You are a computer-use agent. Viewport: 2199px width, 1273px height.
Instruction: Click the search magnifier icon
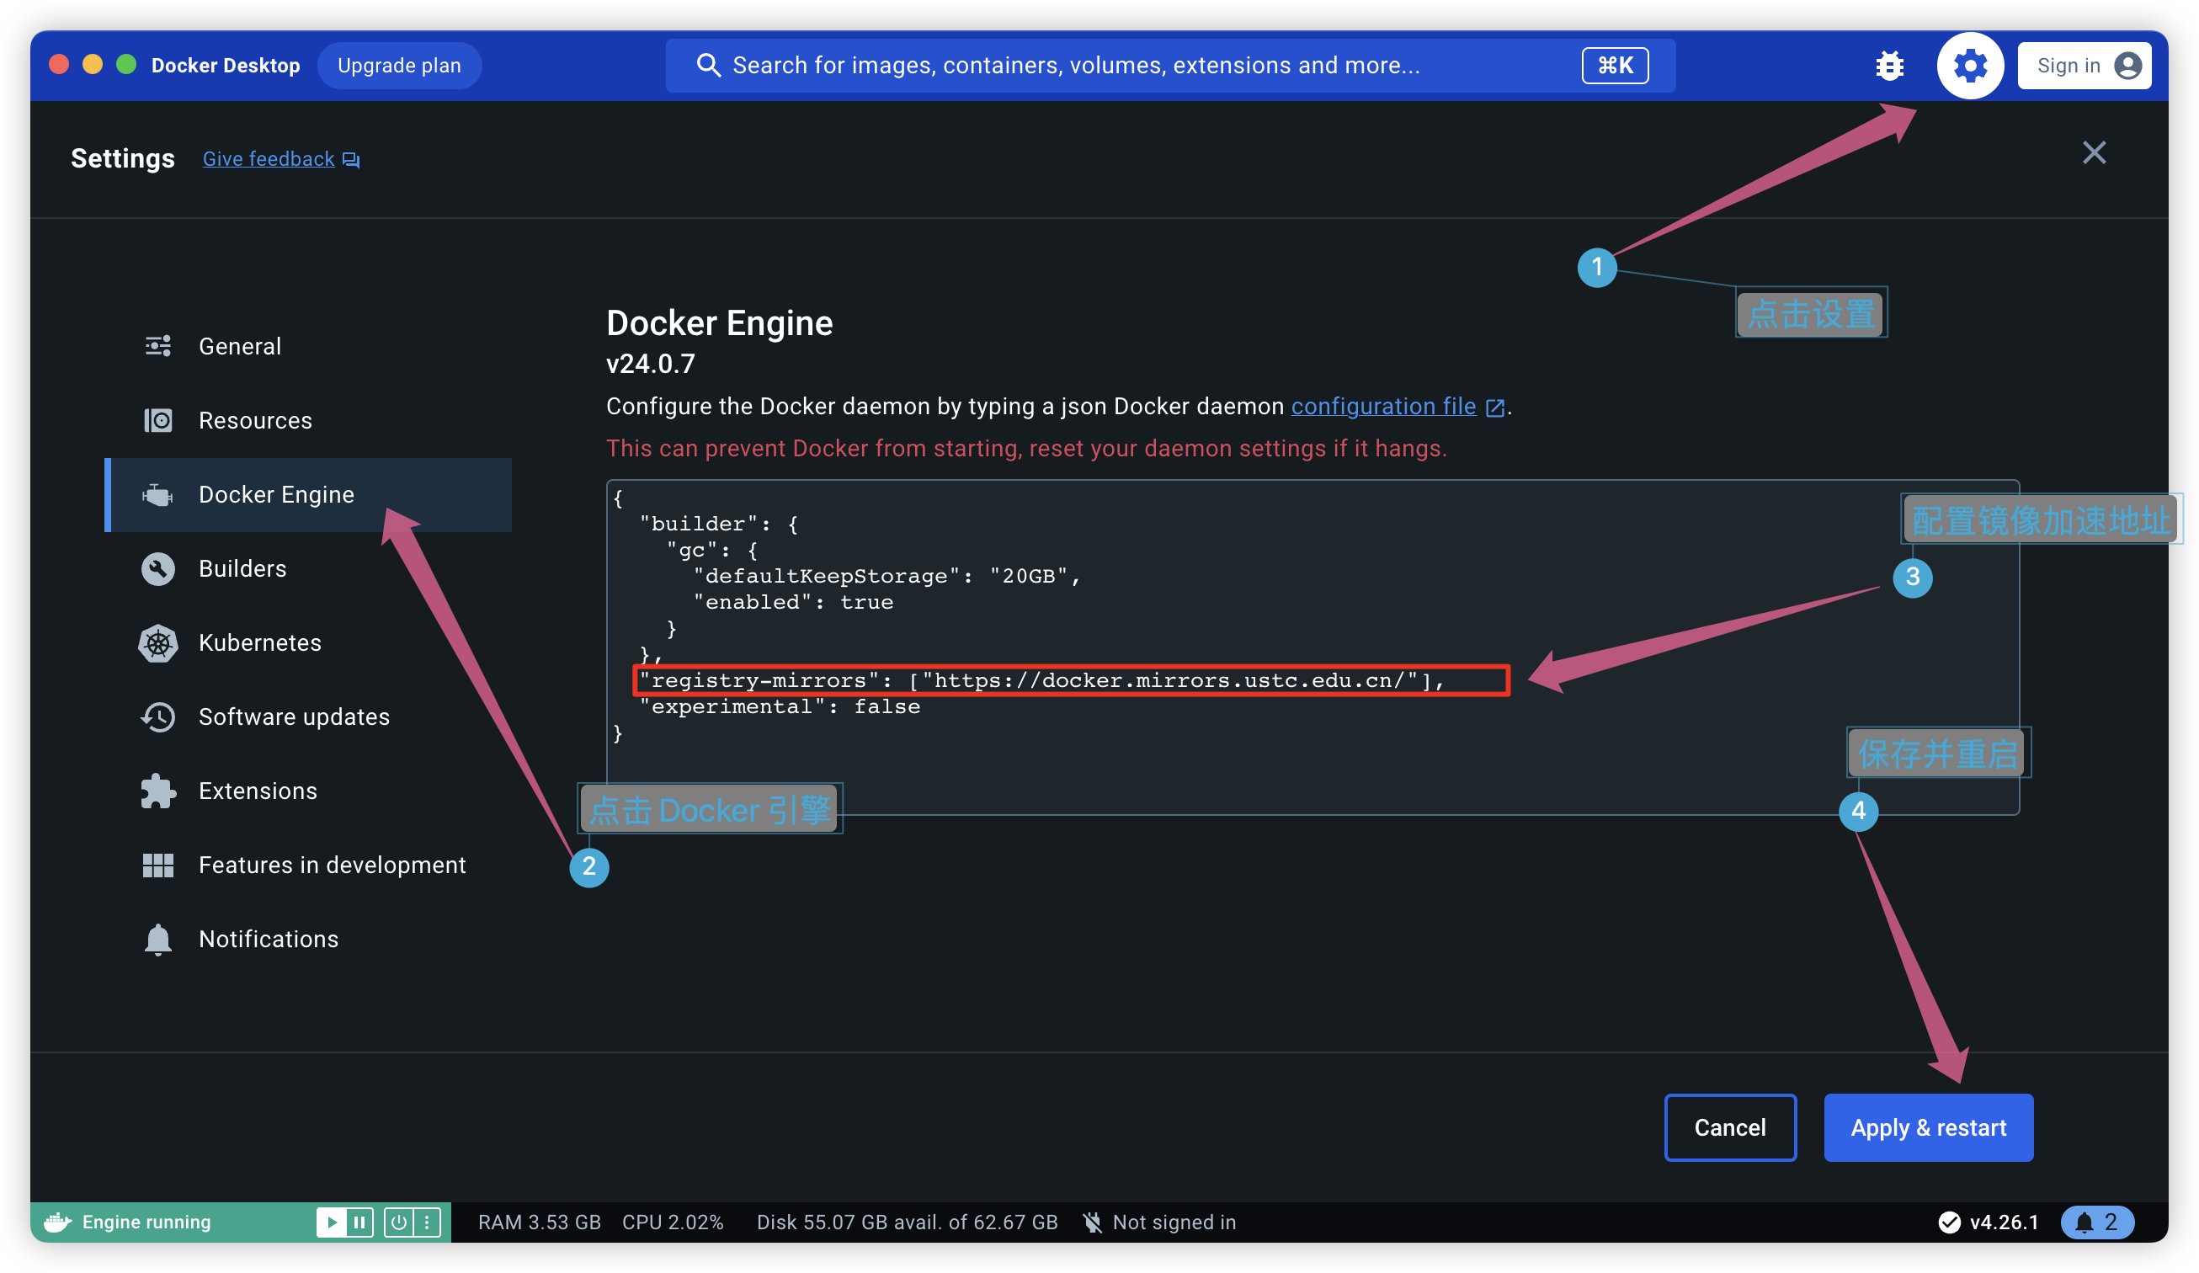click(708, 66)
